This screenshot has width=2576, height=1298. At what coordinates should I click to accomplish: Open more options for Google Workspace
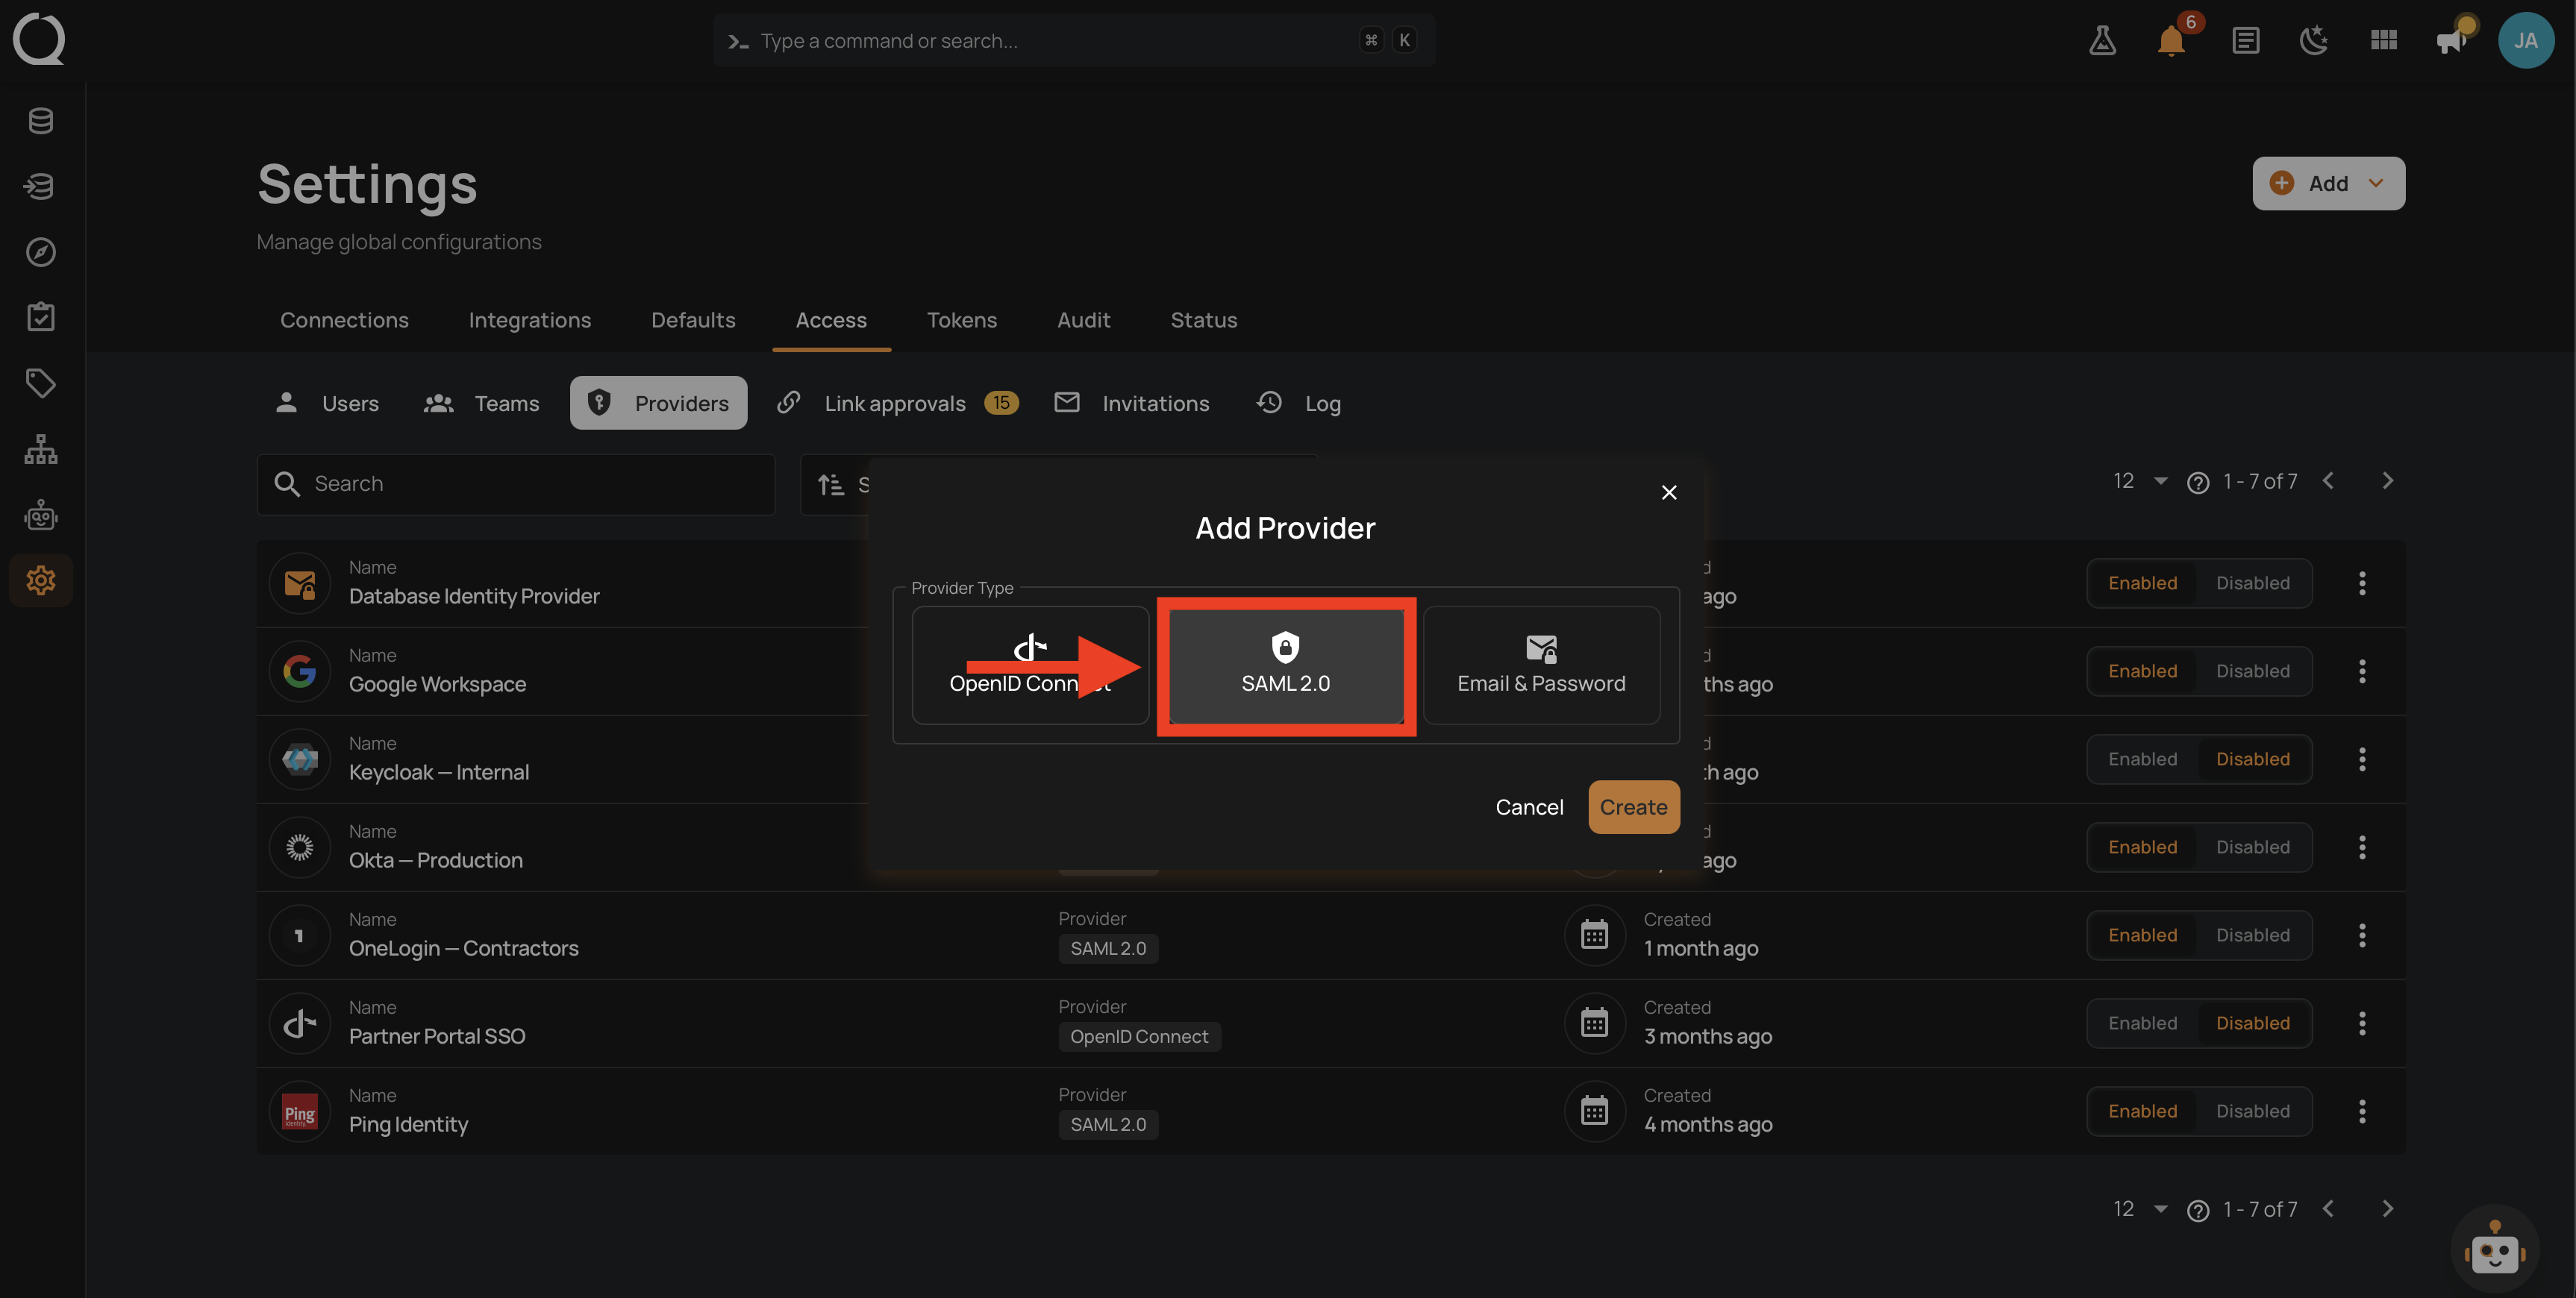coord(2362,671)
